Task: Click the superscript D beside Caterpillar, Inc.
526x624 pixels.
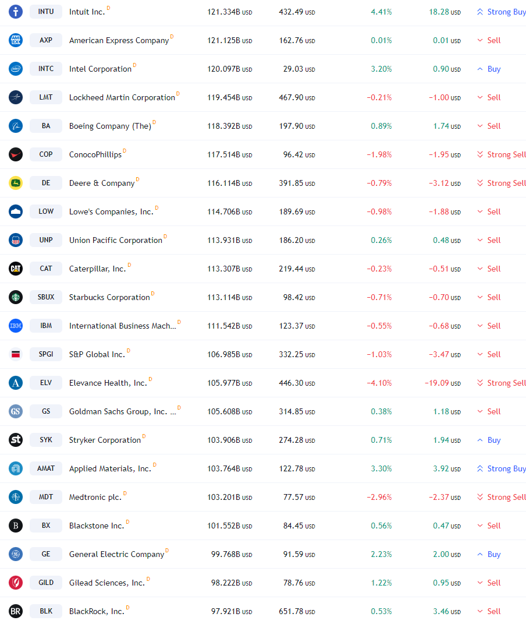Action: tap(129, 265)
